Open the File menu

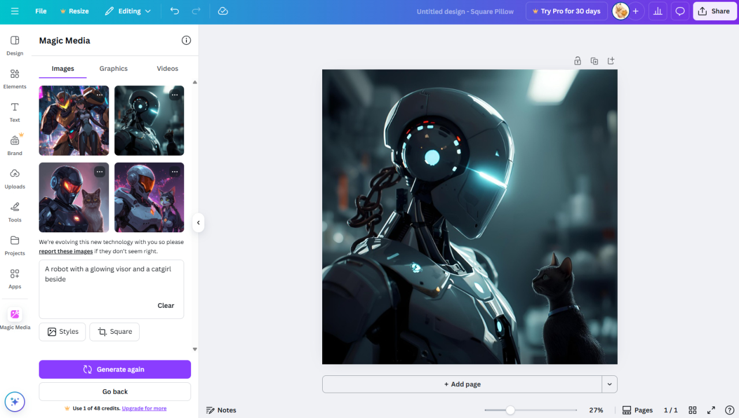coord(40,11)
